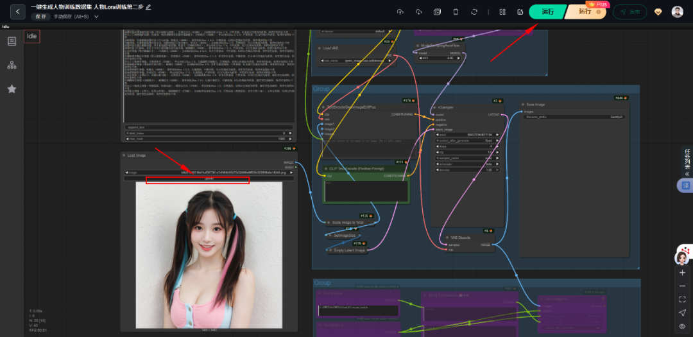Expand the Scale Image to Total node dot
The image size is (693, 337).
pos(329,223)
